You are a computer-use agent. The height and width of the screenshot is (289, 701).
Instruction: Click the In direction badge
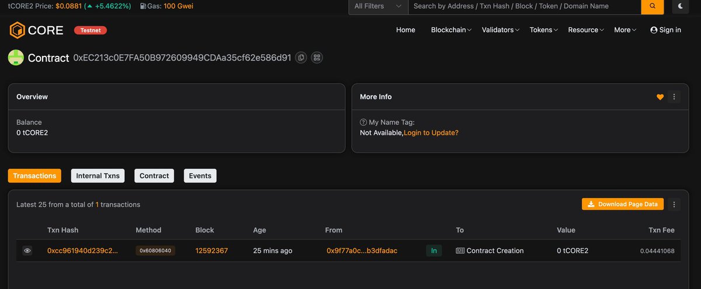coord(433,251)
